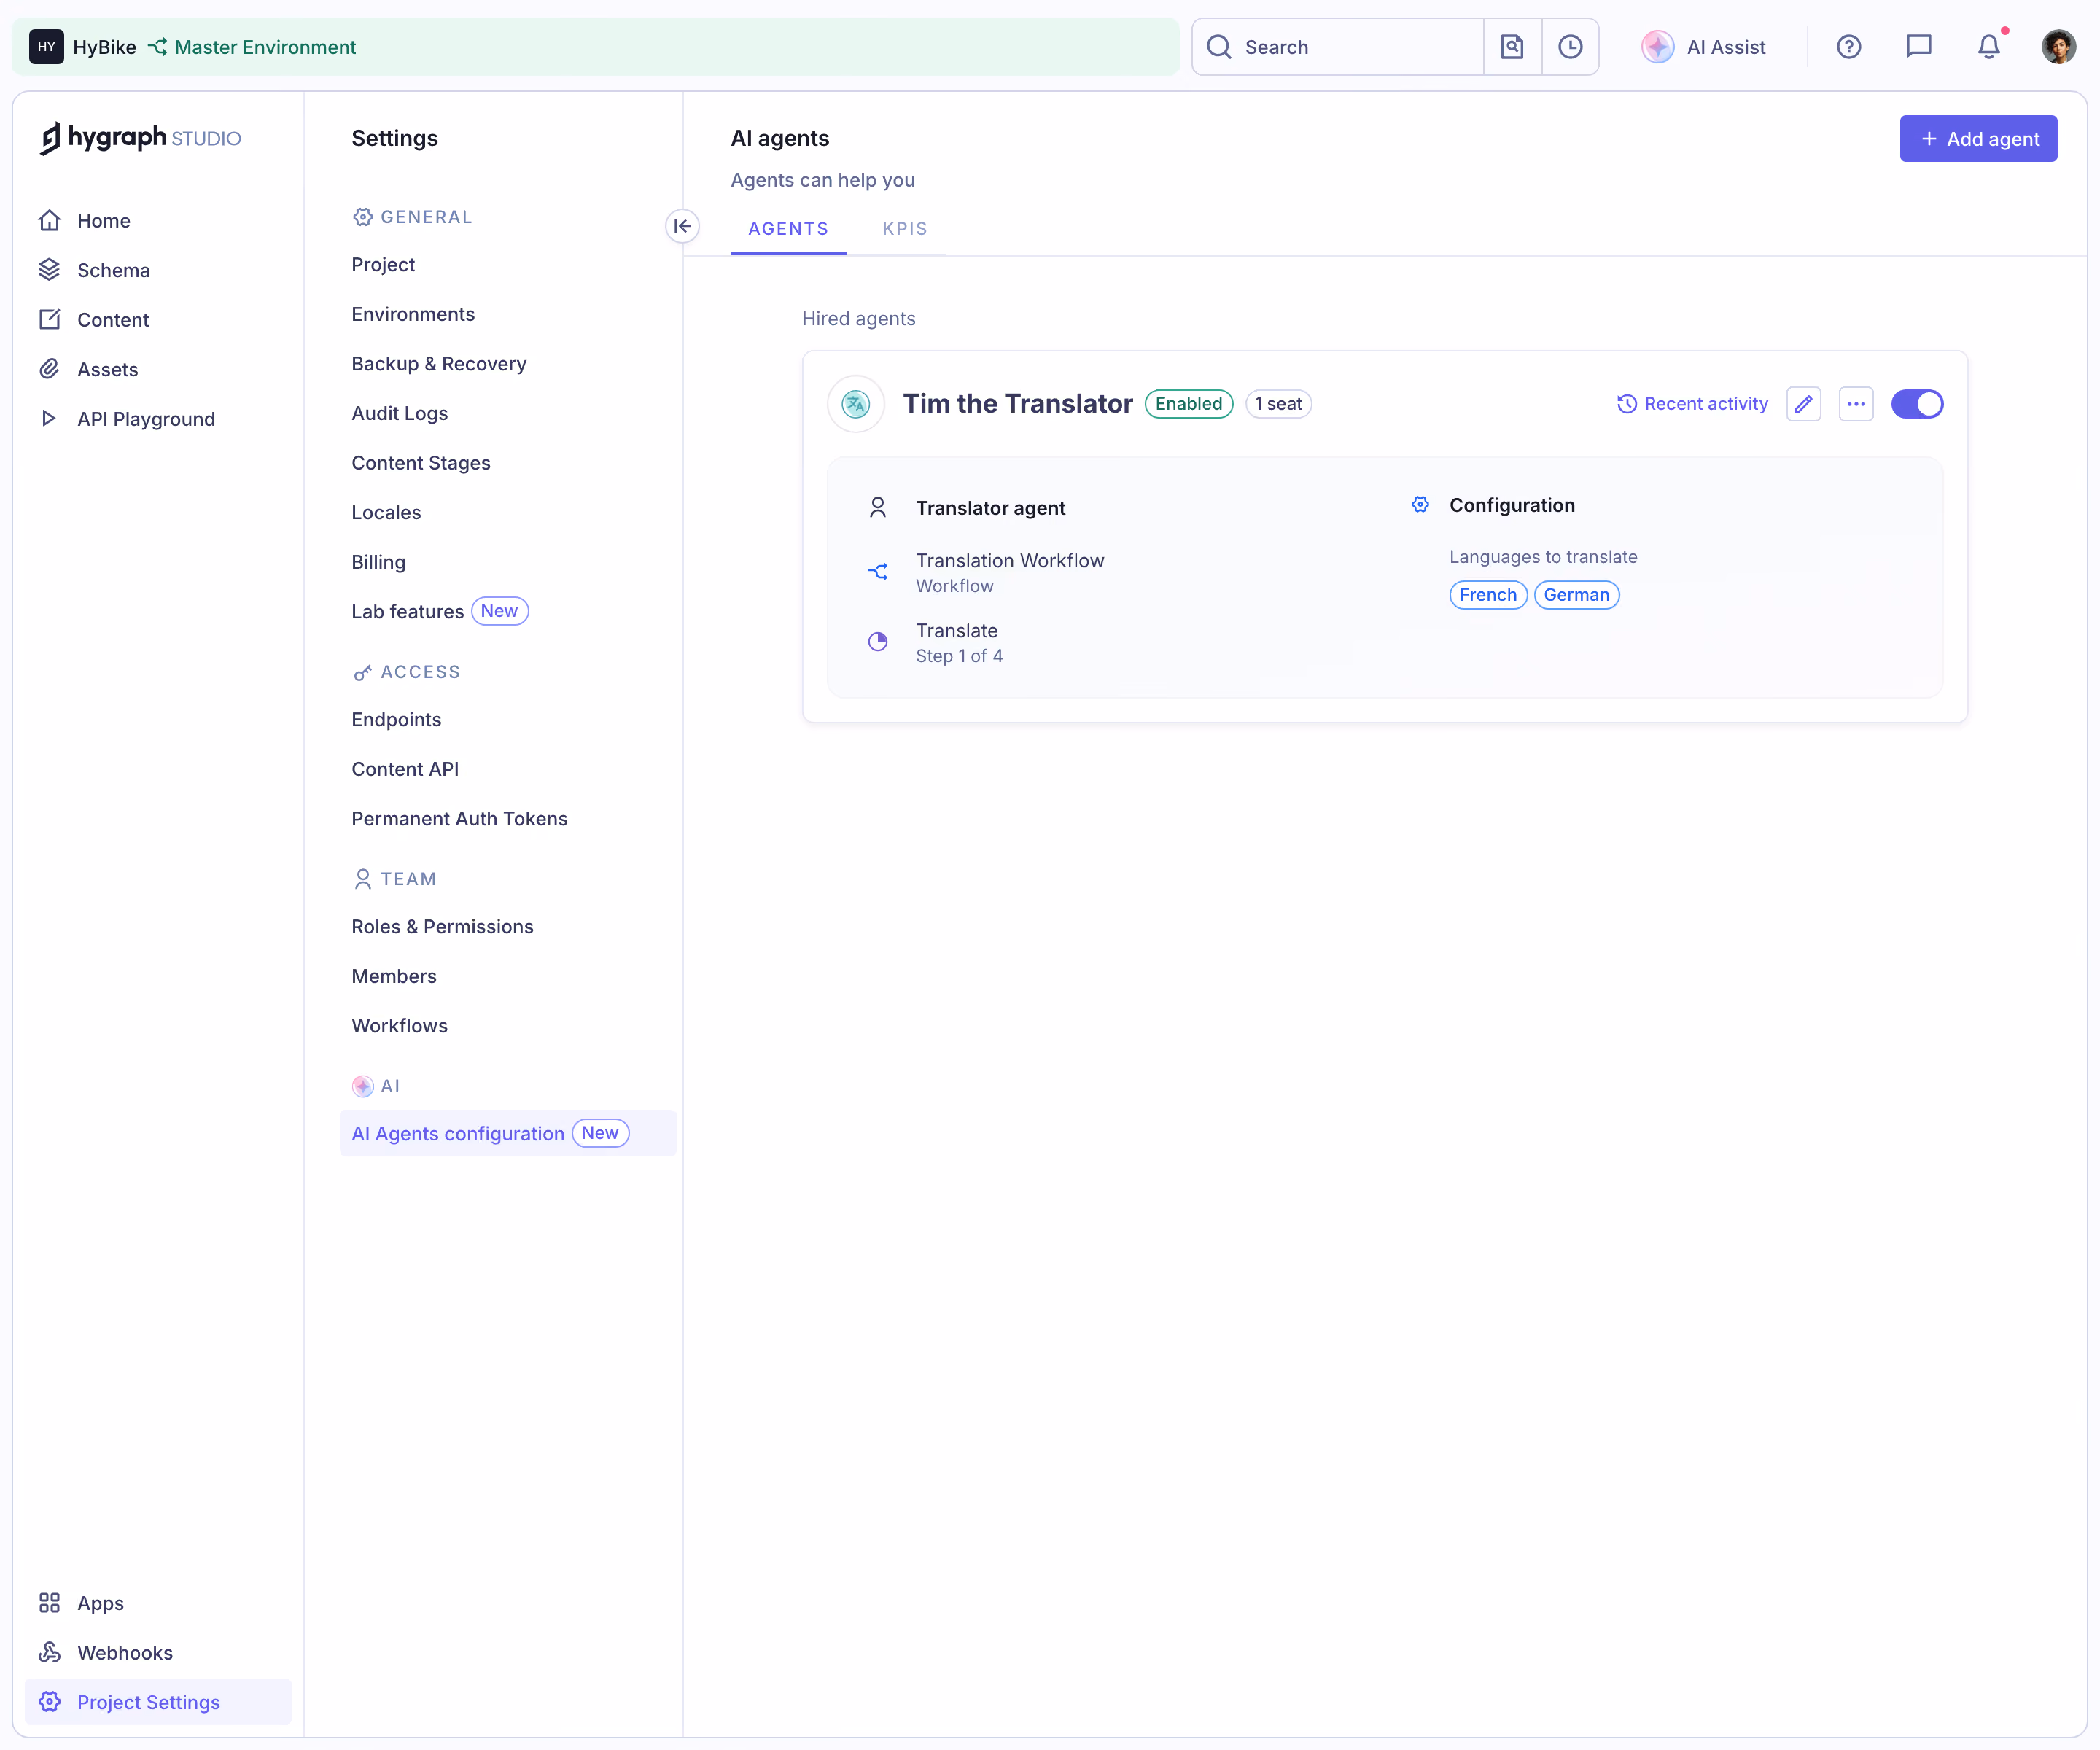
Task: Select AI Agents configuration
Action: point(508,1133)
